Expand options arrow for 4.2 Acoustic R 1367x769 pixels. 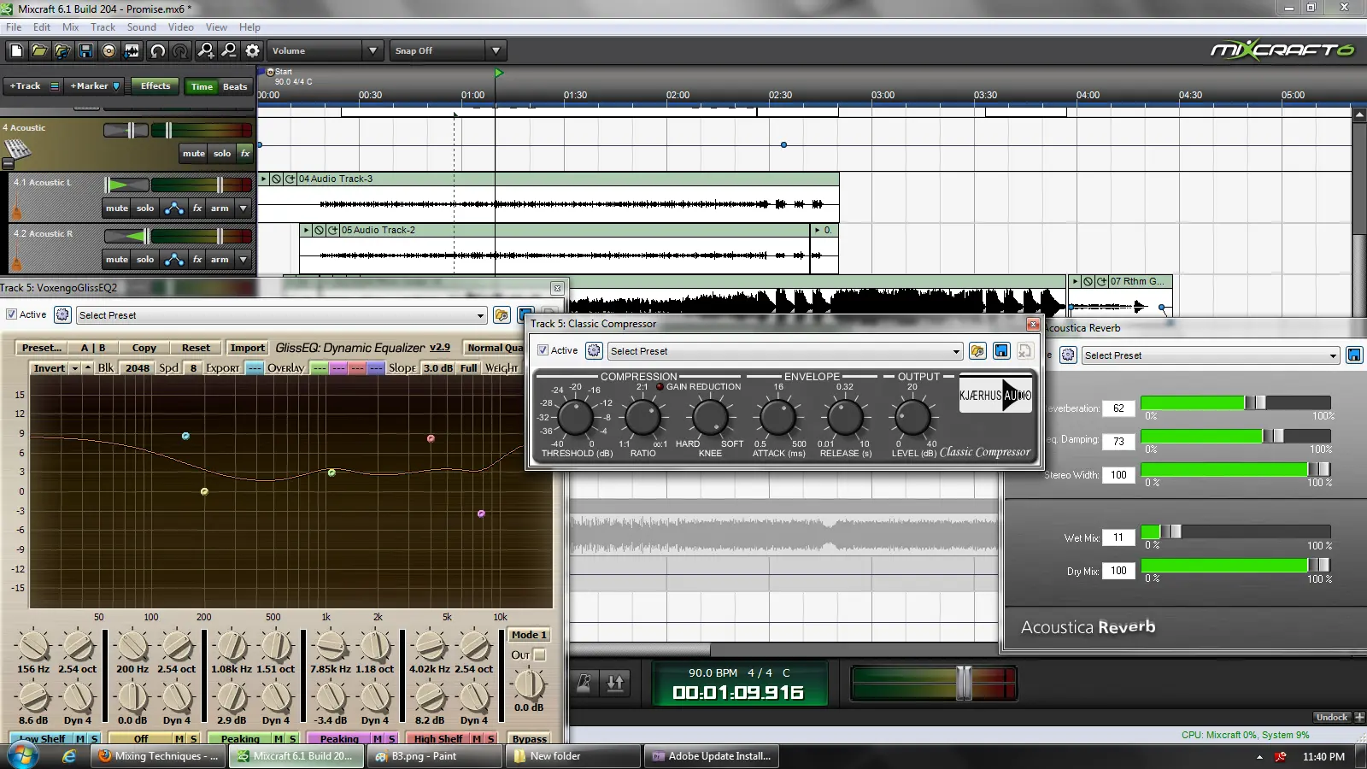pos(243,260)
